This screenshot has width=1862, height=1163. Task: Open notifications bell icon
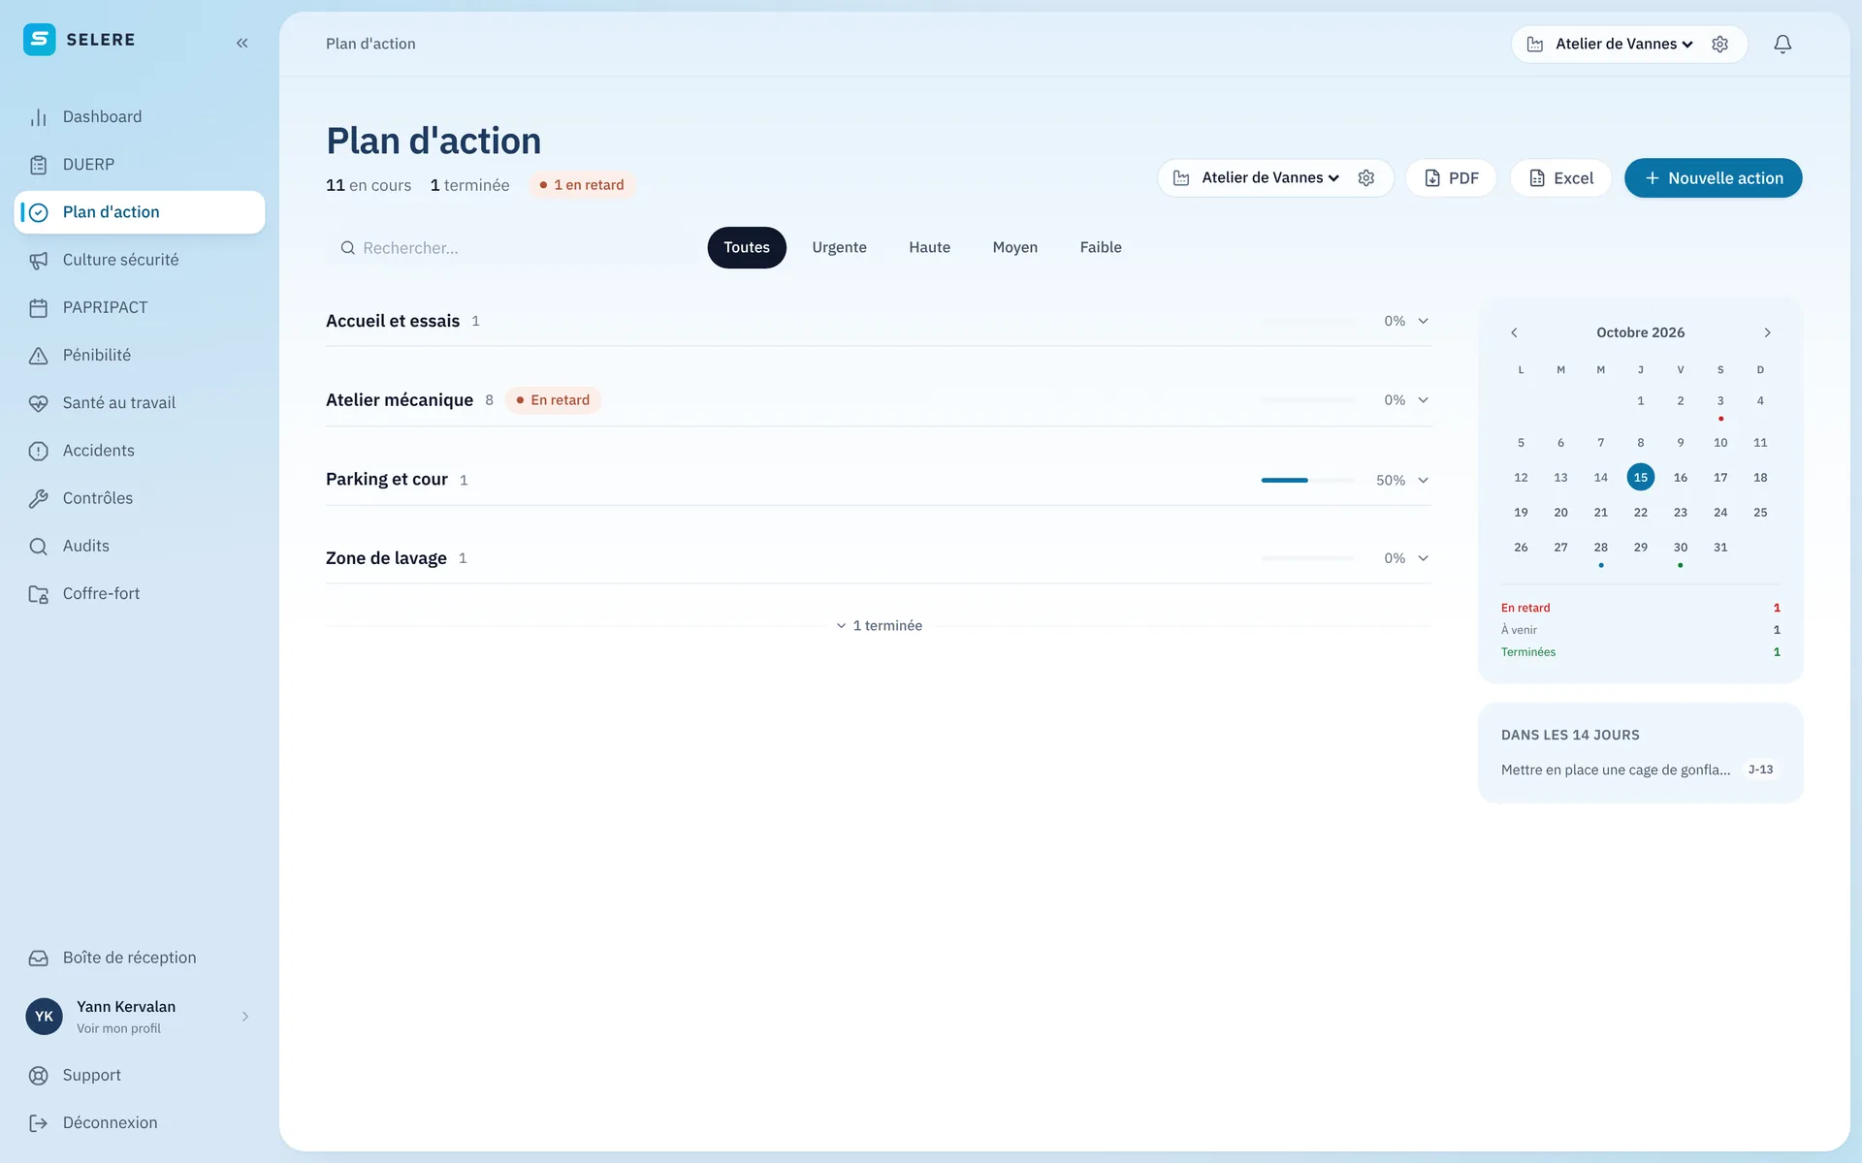[x=1782, y=44]
